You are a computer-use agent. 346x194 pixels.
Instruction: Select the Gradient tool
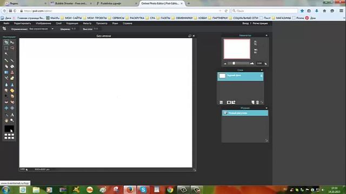[x=6, y=72]
